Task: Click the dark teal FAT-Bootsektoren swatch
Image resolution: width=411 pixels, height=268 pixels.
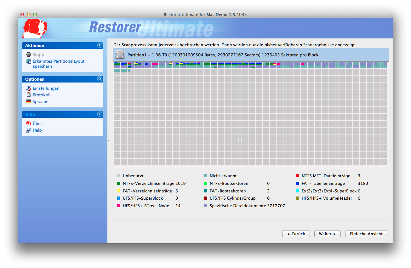Action: coord(206,191)
